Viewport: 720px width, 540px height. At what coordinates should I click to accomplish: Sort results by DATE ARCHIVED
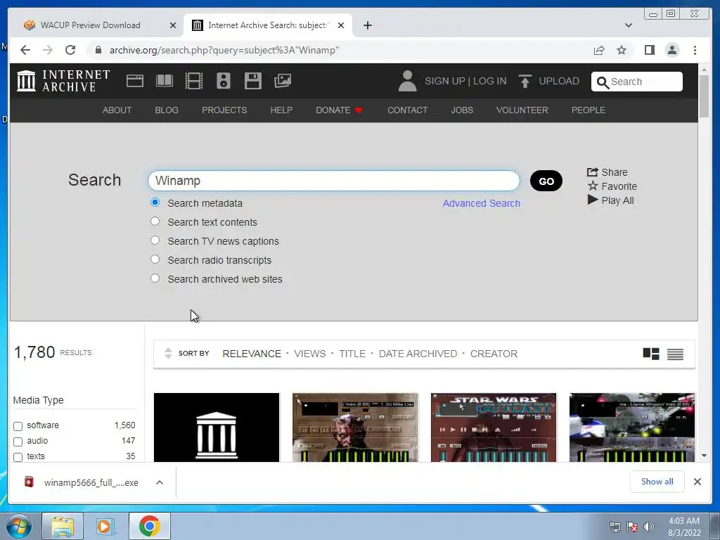(x=418, y=354)
